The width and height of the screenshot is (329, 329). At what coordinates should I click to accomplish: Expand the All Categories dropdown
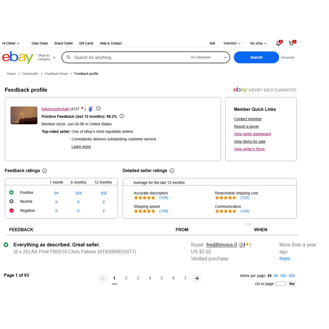(208, 57)
